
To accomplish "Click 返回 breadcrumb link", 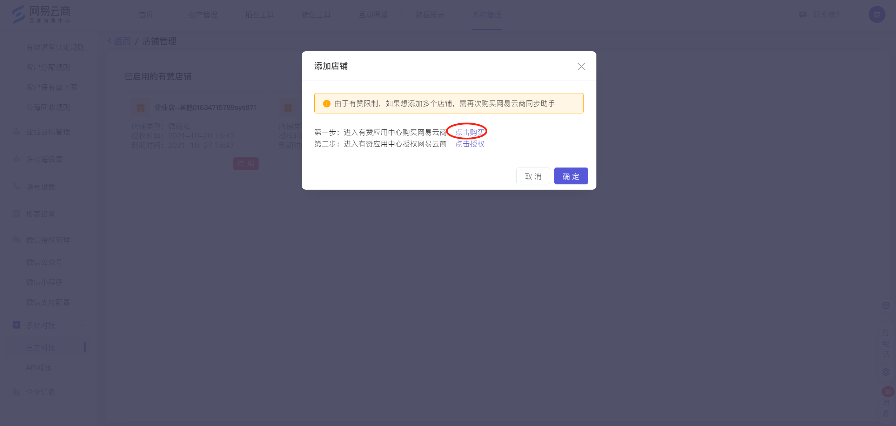I will tap(119, 41).
